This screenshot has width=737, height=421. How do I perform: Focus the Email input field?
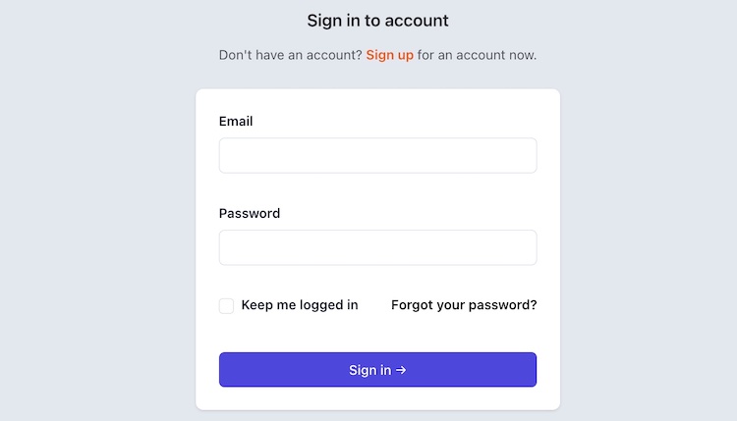pyautogui.click(x=377, y=155)
